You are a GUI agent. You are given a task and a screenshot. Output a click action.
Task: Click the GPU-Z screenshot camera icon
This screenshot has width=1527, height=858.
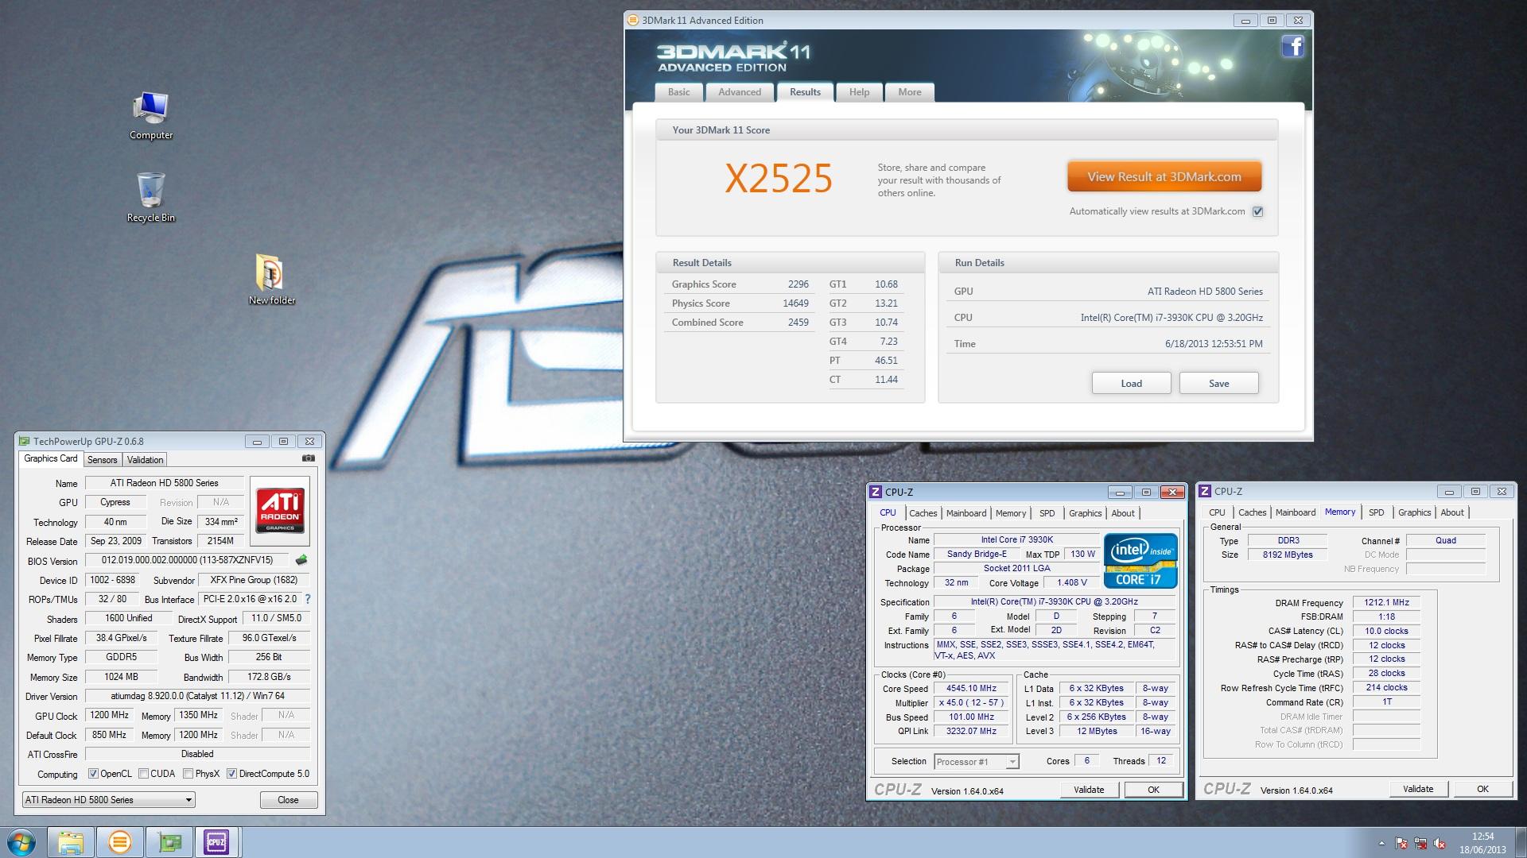[309, 458]
